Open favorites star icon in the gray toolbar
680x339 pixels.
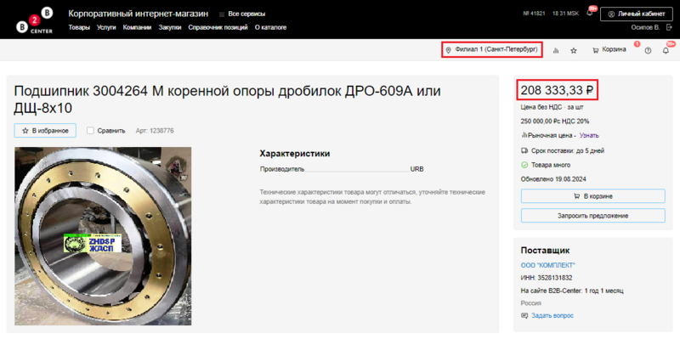click(573, 51)
